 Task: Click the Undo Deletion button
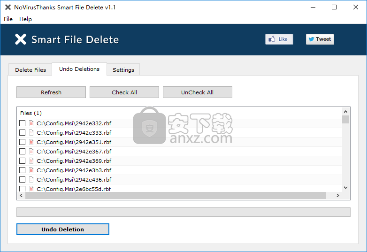(x=63, y=229)
